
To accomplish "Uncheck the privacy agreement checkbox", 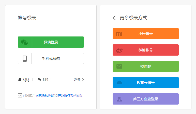I will [x=20, y=95].
